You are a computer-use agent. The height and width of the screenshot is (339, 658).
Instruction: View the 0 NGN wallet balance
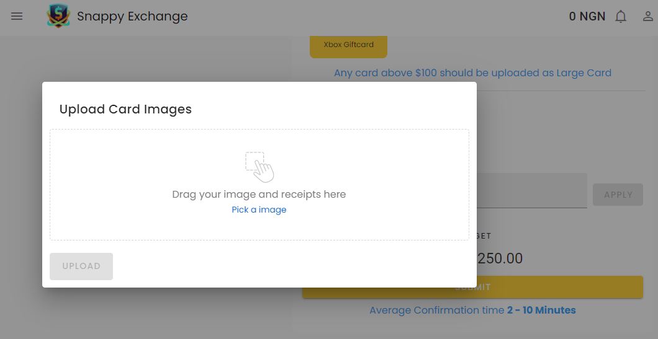coord(587,16)
